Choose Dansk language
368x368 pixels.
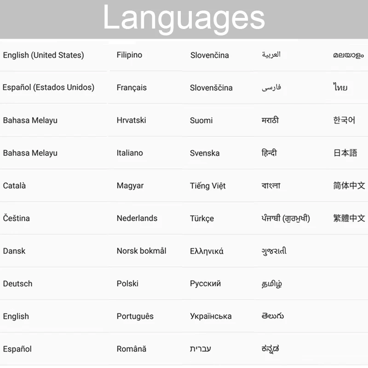pos(14,251)
